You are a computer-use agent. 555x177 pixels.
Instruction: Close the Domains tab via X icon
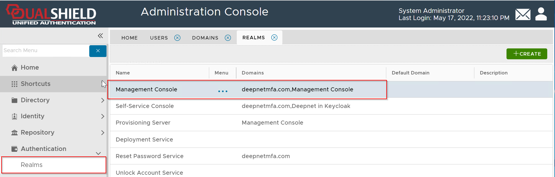click(x=228, y=38)
